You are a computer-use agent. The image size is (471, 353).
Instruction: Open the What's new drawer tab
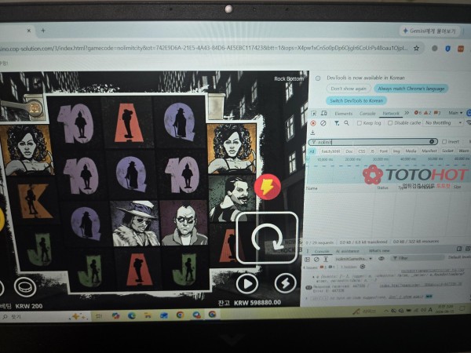coord(379,250)
